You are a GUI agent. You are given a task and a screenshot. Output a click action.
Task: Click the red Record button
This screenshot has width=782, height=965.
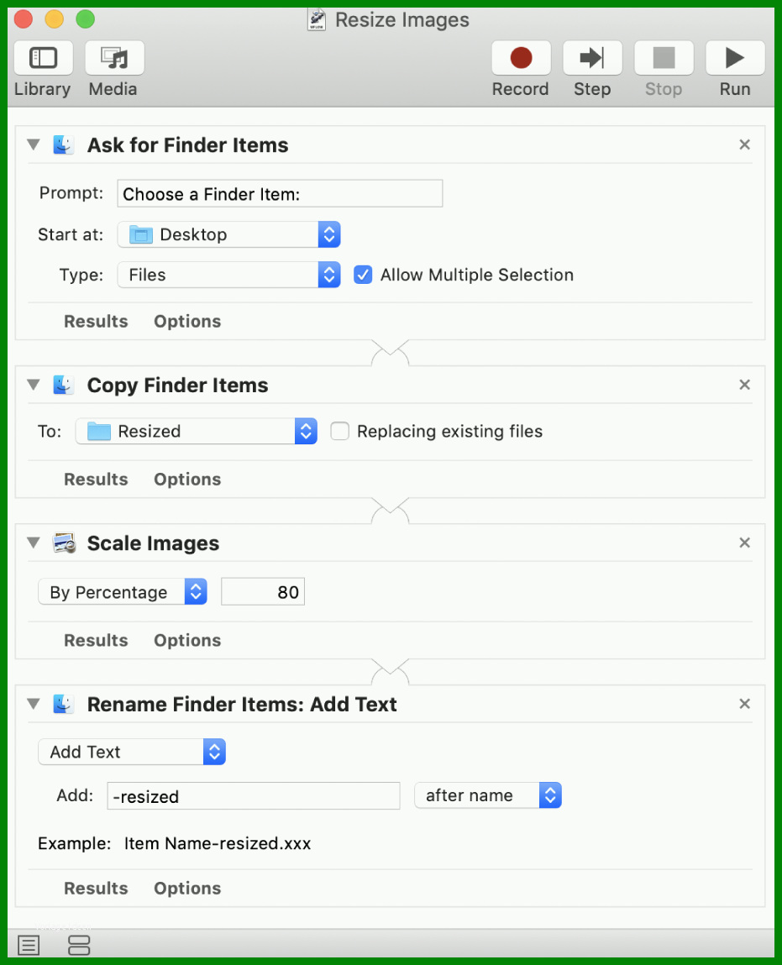click(521, 58)
